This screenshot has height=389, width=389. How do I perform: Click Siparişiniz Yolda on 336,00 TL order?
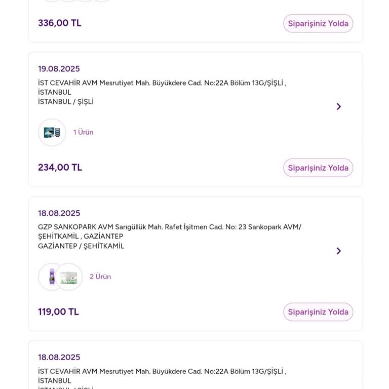[318, 23]
